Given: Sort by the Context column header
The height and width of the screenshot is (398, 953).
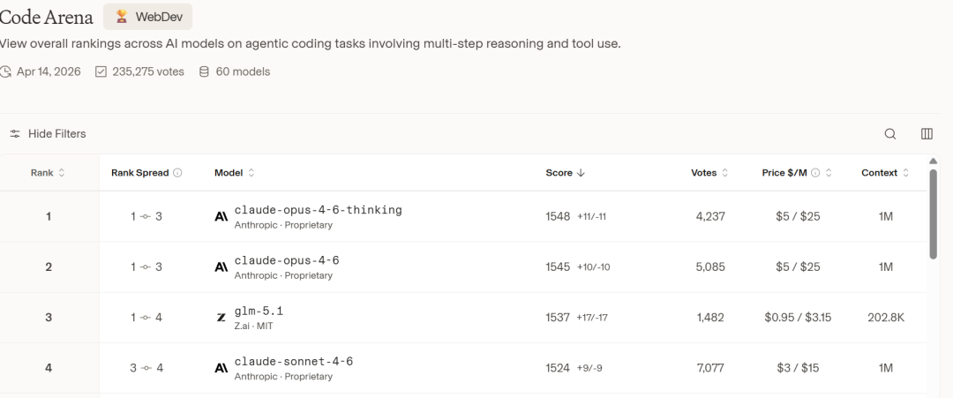Looking at the screenshot, I should (x=885, y=173).
